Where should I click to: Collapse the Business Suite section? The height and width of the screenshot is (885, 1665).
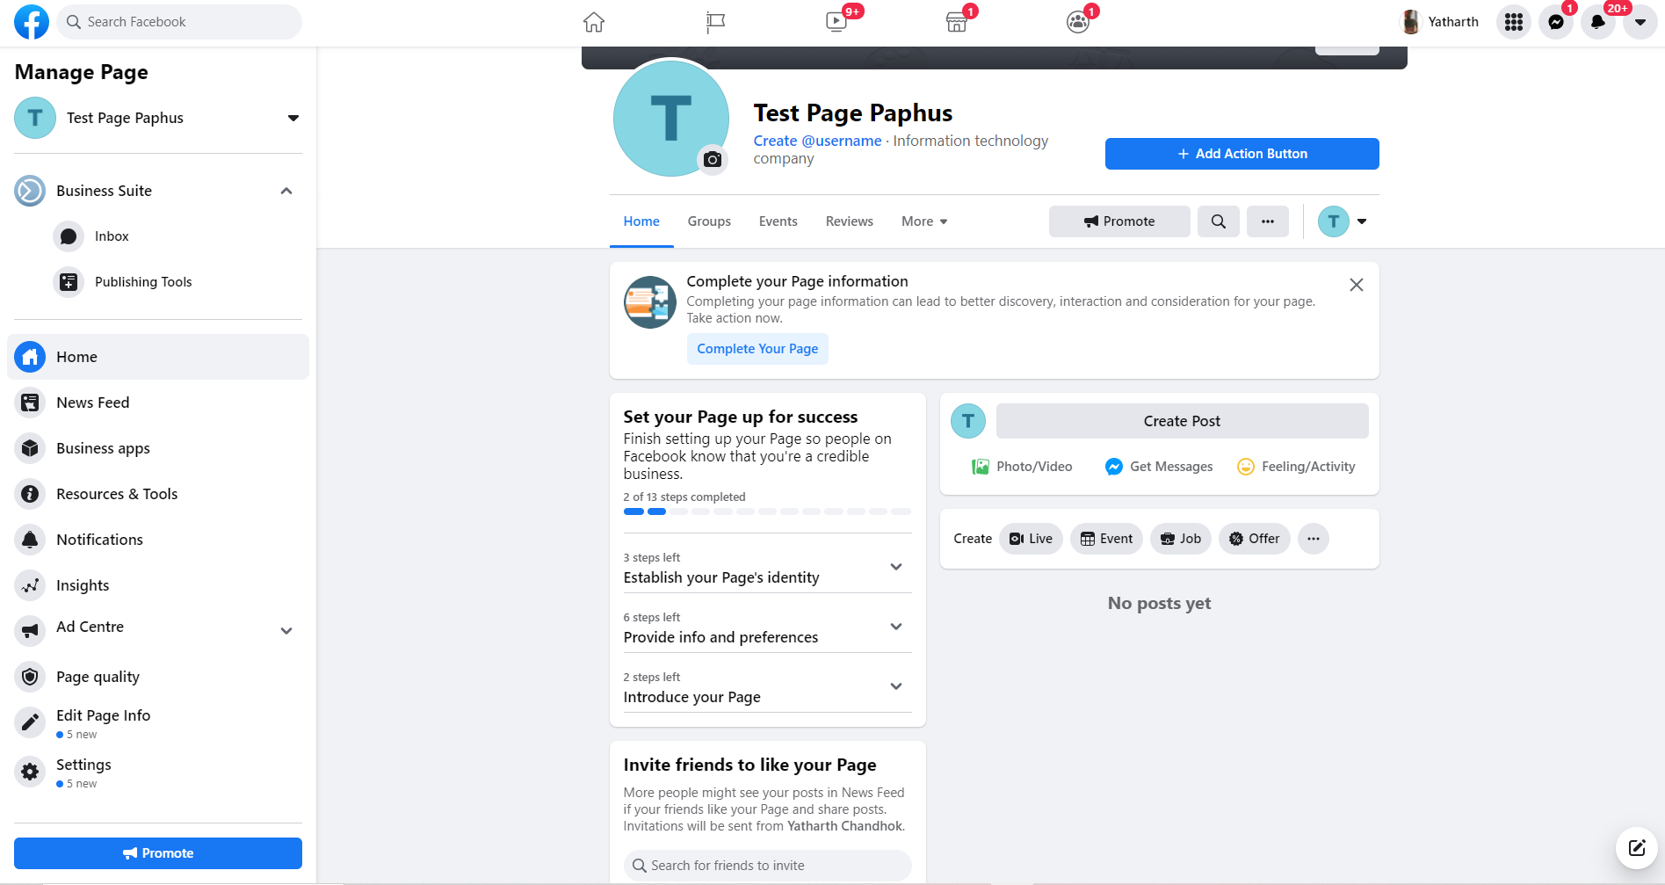286,191
